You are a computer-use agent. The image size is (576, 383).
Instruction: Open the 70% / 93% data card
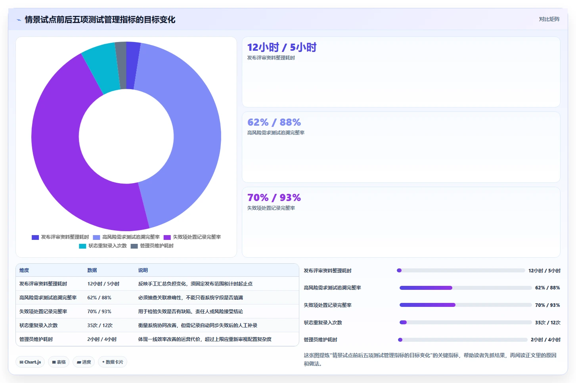click(401, 222)
